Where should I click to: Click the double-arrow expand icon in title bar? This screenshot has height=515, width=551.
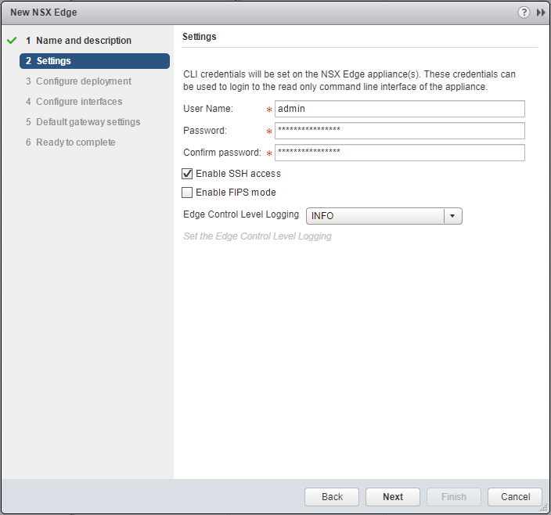540,13
